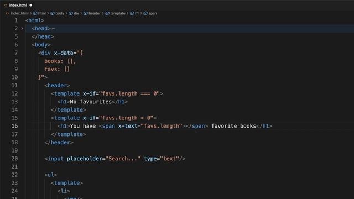Image resolution: width=354 pixels, height=199 pixels.
Task: Click index.html in the breadcrumb bar
Action: coord(20,13)
